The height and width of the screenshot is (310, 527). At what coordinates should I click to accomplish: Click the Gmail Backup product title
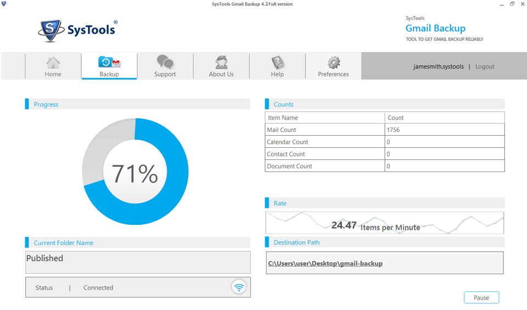click(435, 28)
